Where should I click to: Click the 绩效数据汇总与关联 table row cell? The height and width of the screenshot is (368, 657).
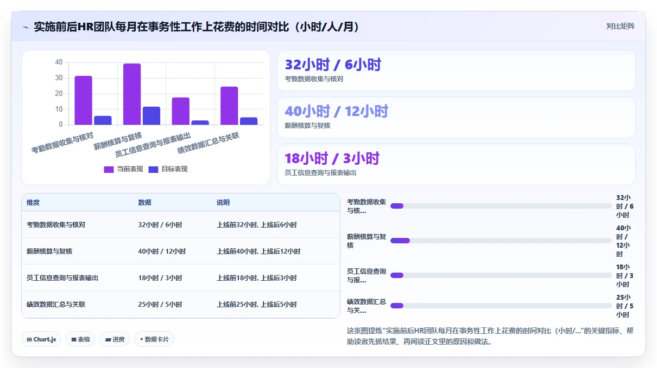point(56,305)
